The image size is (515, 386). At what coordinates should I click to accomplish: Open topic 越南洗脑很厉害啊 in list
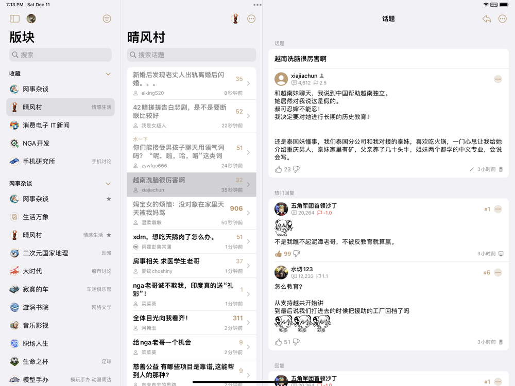[x=192, y=184]
